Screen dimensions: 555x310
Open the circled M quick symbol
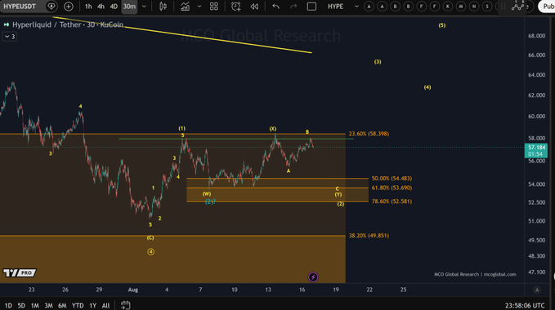click(461, 7)
